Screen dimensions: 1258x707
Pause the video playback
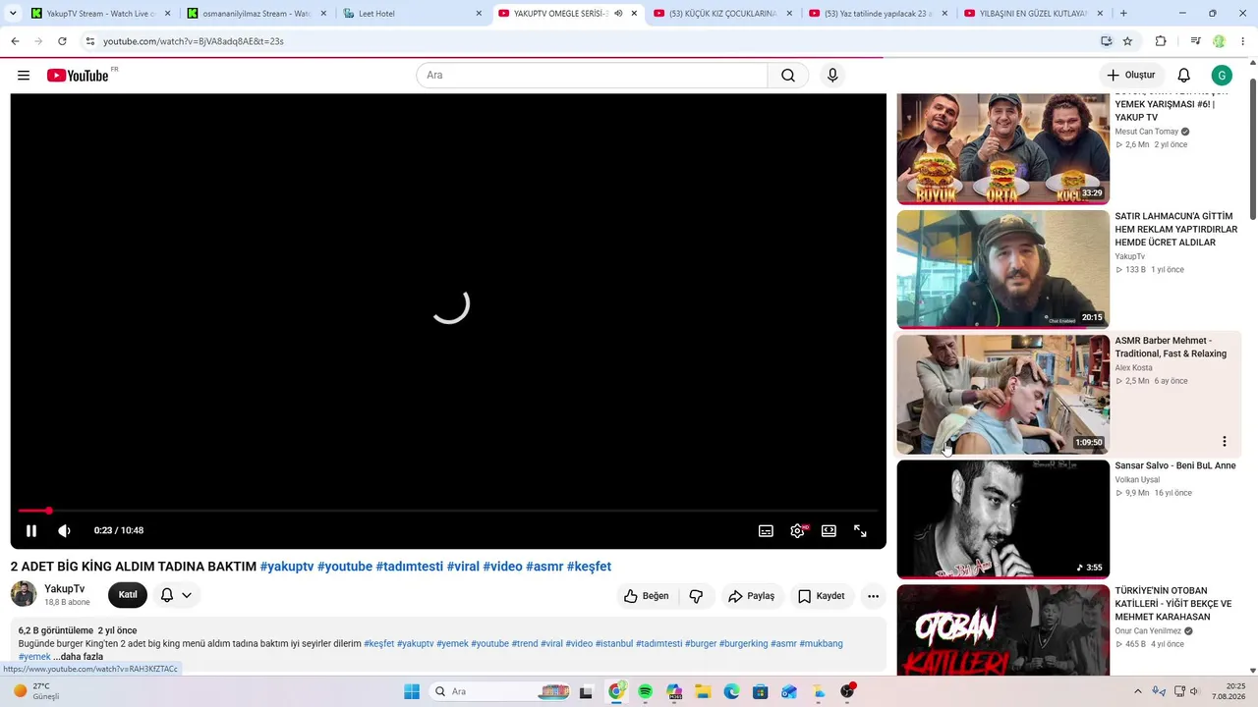31,531
